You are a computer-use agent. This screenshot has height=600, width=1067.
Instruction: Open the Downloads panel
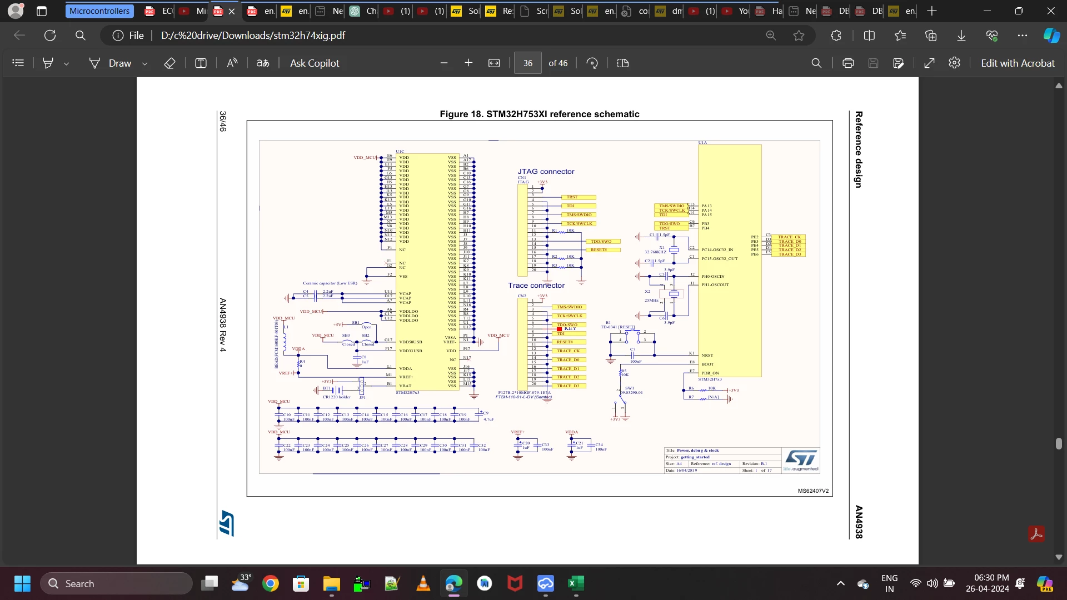(x=961, y=36)
